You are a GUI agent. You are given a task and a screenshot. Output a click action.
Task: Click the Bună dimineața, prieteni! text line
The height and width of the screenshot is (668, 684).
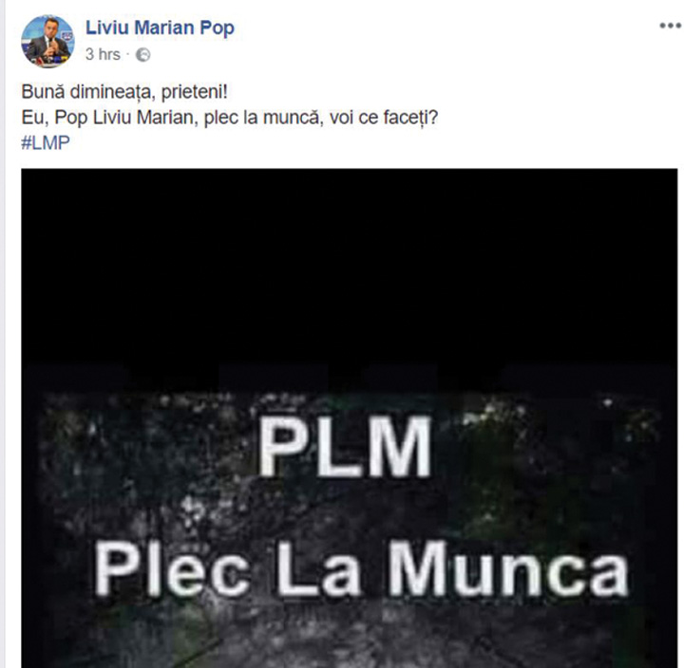(124, 92)
